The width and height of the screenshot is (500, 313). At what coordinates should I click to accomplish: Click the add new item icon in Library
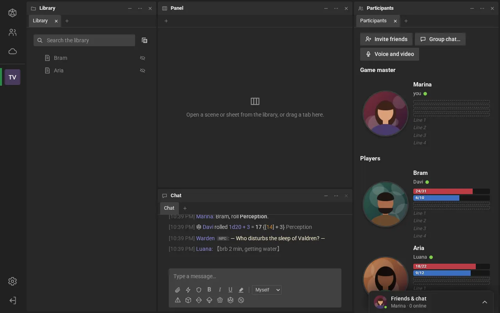(145, 40)
